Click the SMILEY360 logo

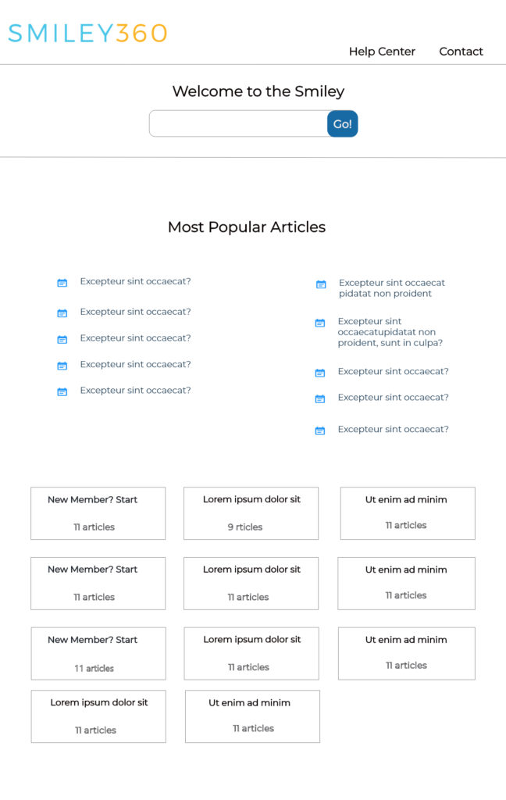click(x=87, y=34)
